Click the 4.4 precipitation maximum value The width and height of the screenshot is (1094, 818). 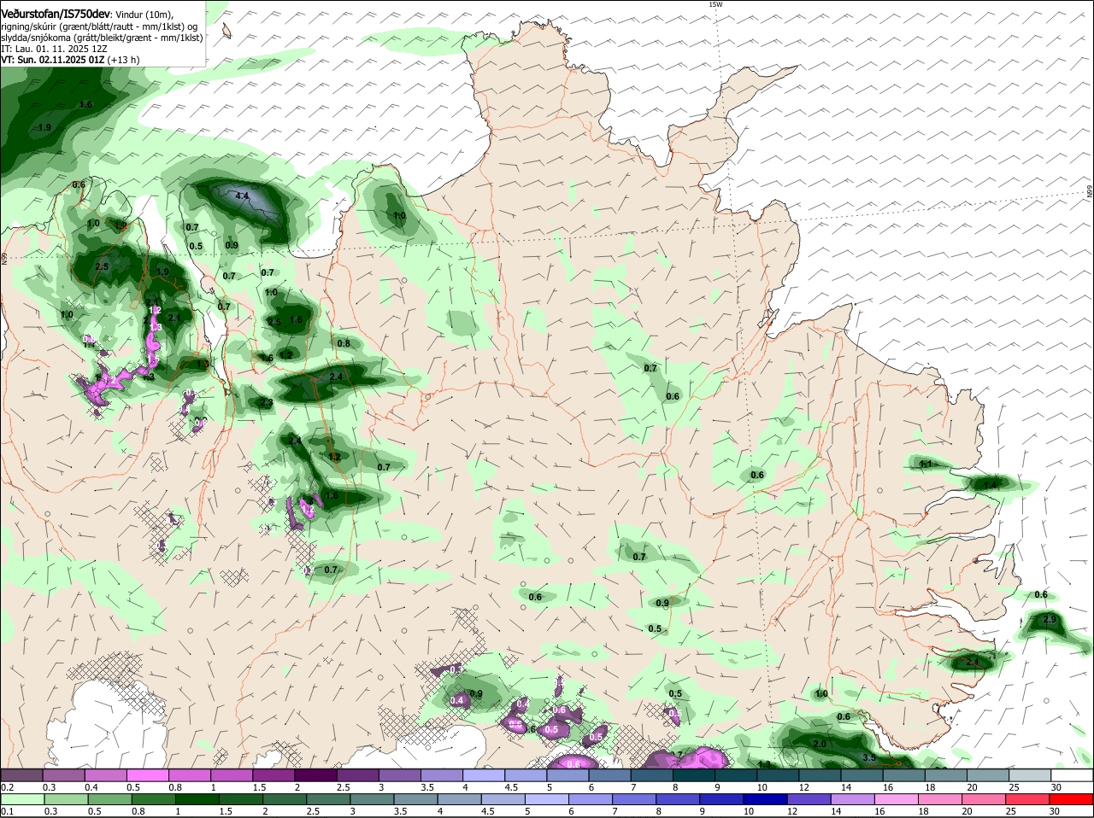click(x=242, y=196)
